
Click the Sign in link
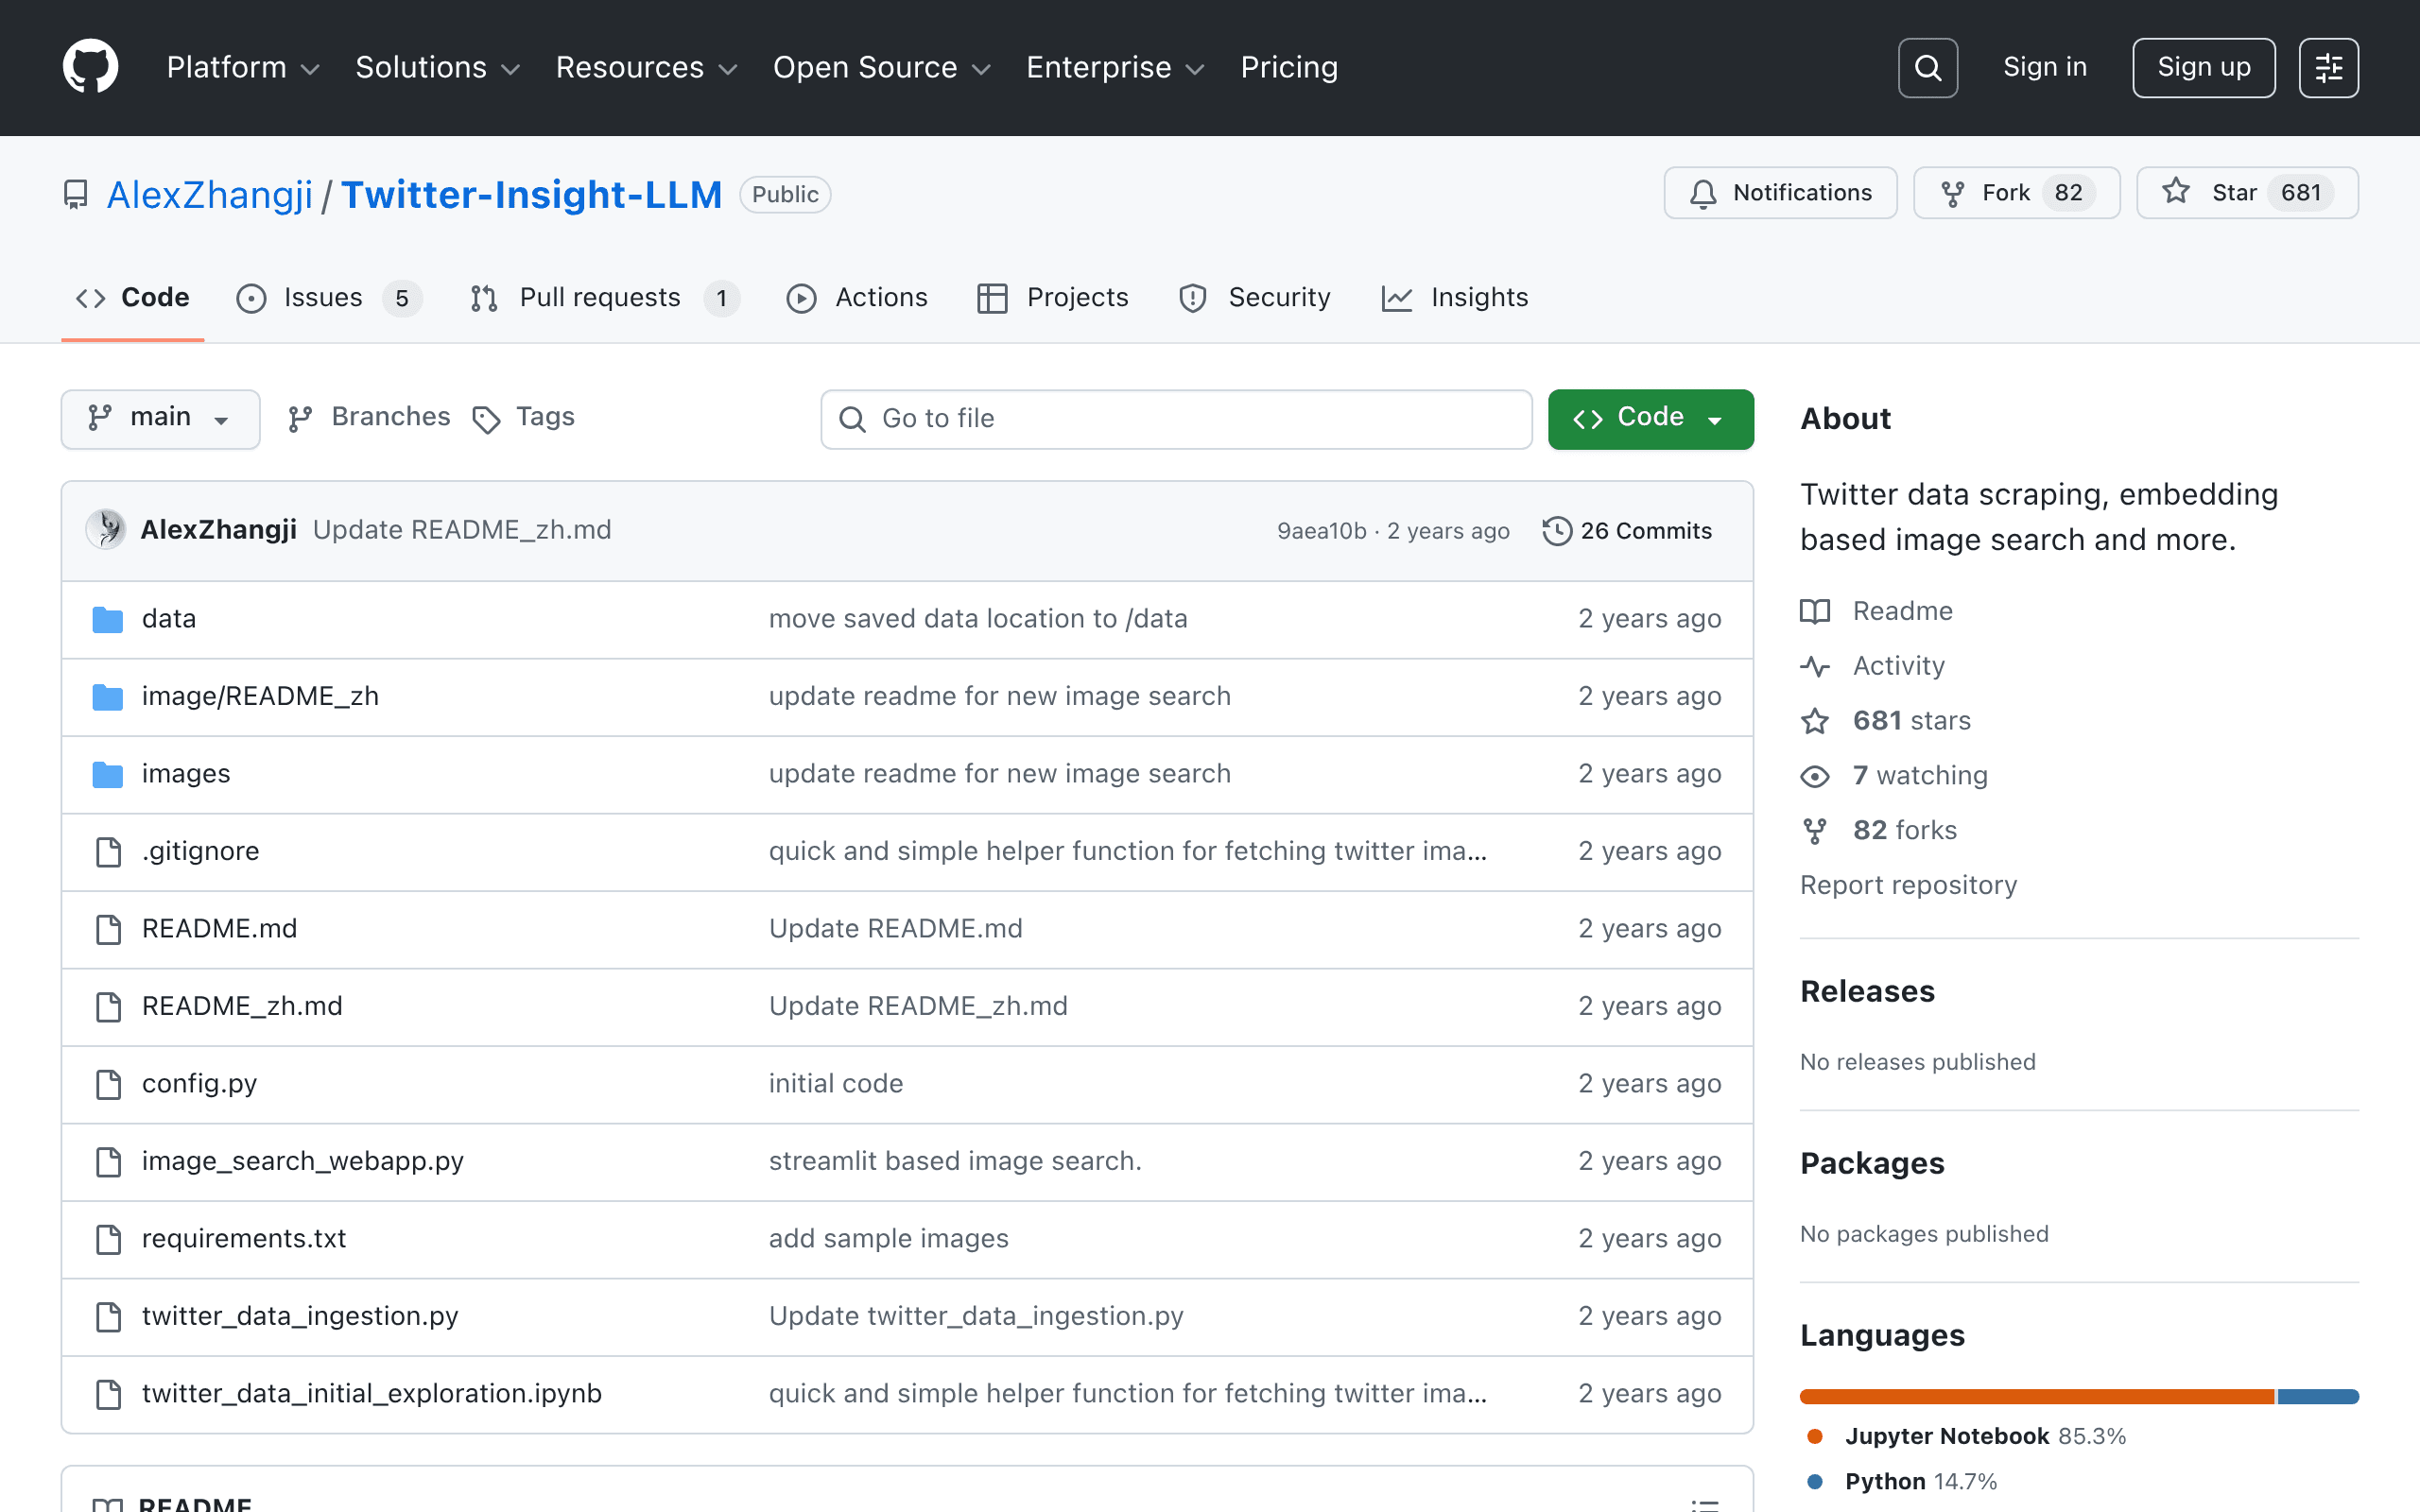coord(2045,67)
